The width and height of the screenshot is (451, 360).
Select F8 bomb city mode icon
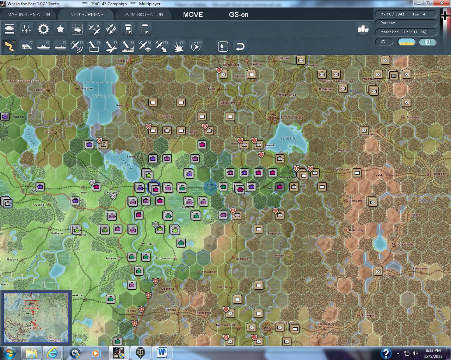[128, 46]
